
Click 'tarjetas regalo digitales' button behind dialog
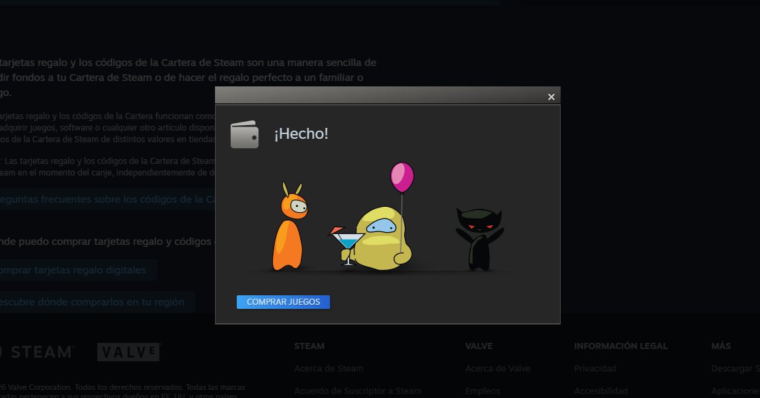(x=78, y=270)
